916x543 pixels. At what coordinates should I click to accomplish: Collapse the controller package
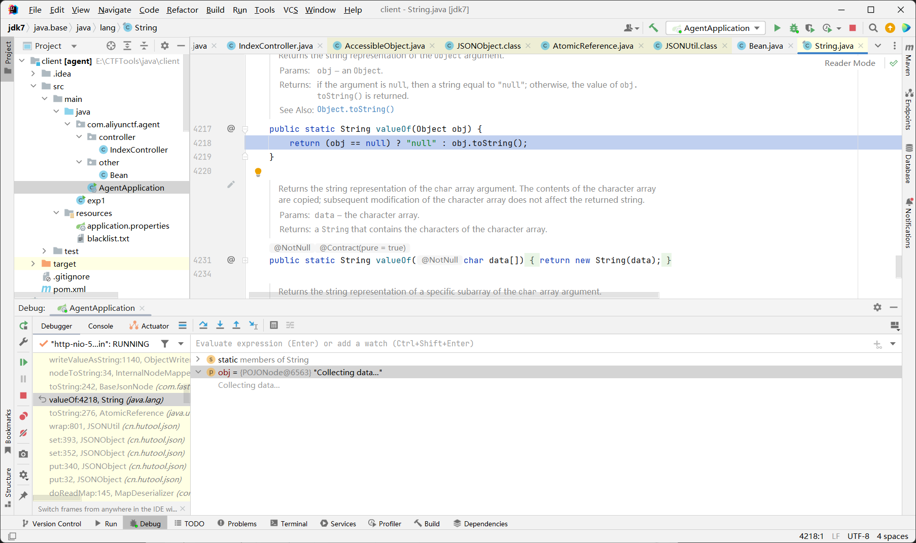(79, 137)
